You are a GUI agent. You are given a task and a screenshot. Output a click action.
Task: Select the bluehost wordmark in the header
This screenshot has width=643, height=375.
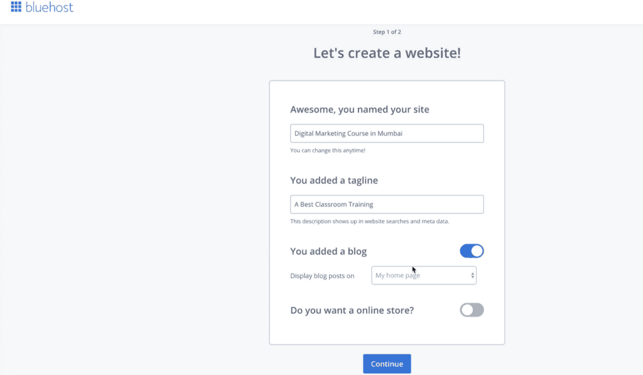[x=48, y=8]
